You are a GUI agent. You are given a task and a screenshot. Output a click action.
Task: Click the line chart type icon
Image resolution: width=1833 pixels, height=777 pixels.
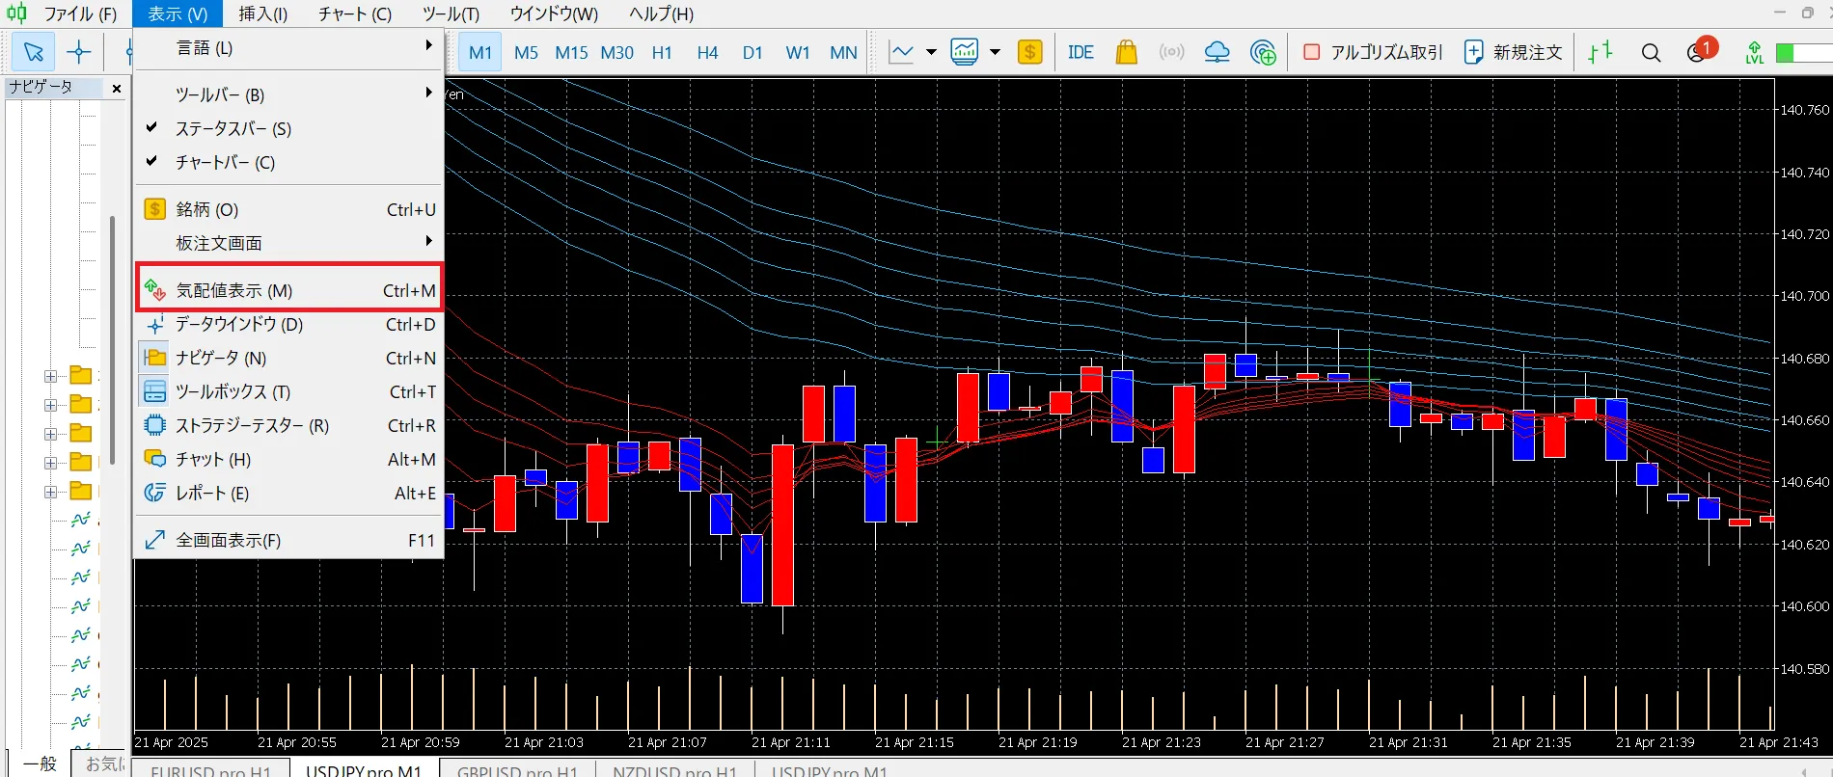901,52
